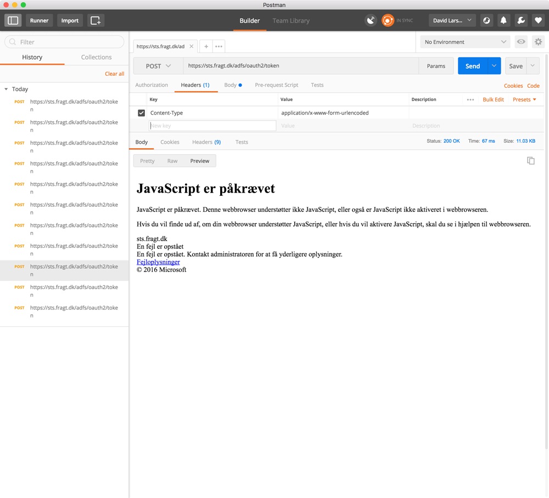
Task: Click the heart icon
Action: 538,20
